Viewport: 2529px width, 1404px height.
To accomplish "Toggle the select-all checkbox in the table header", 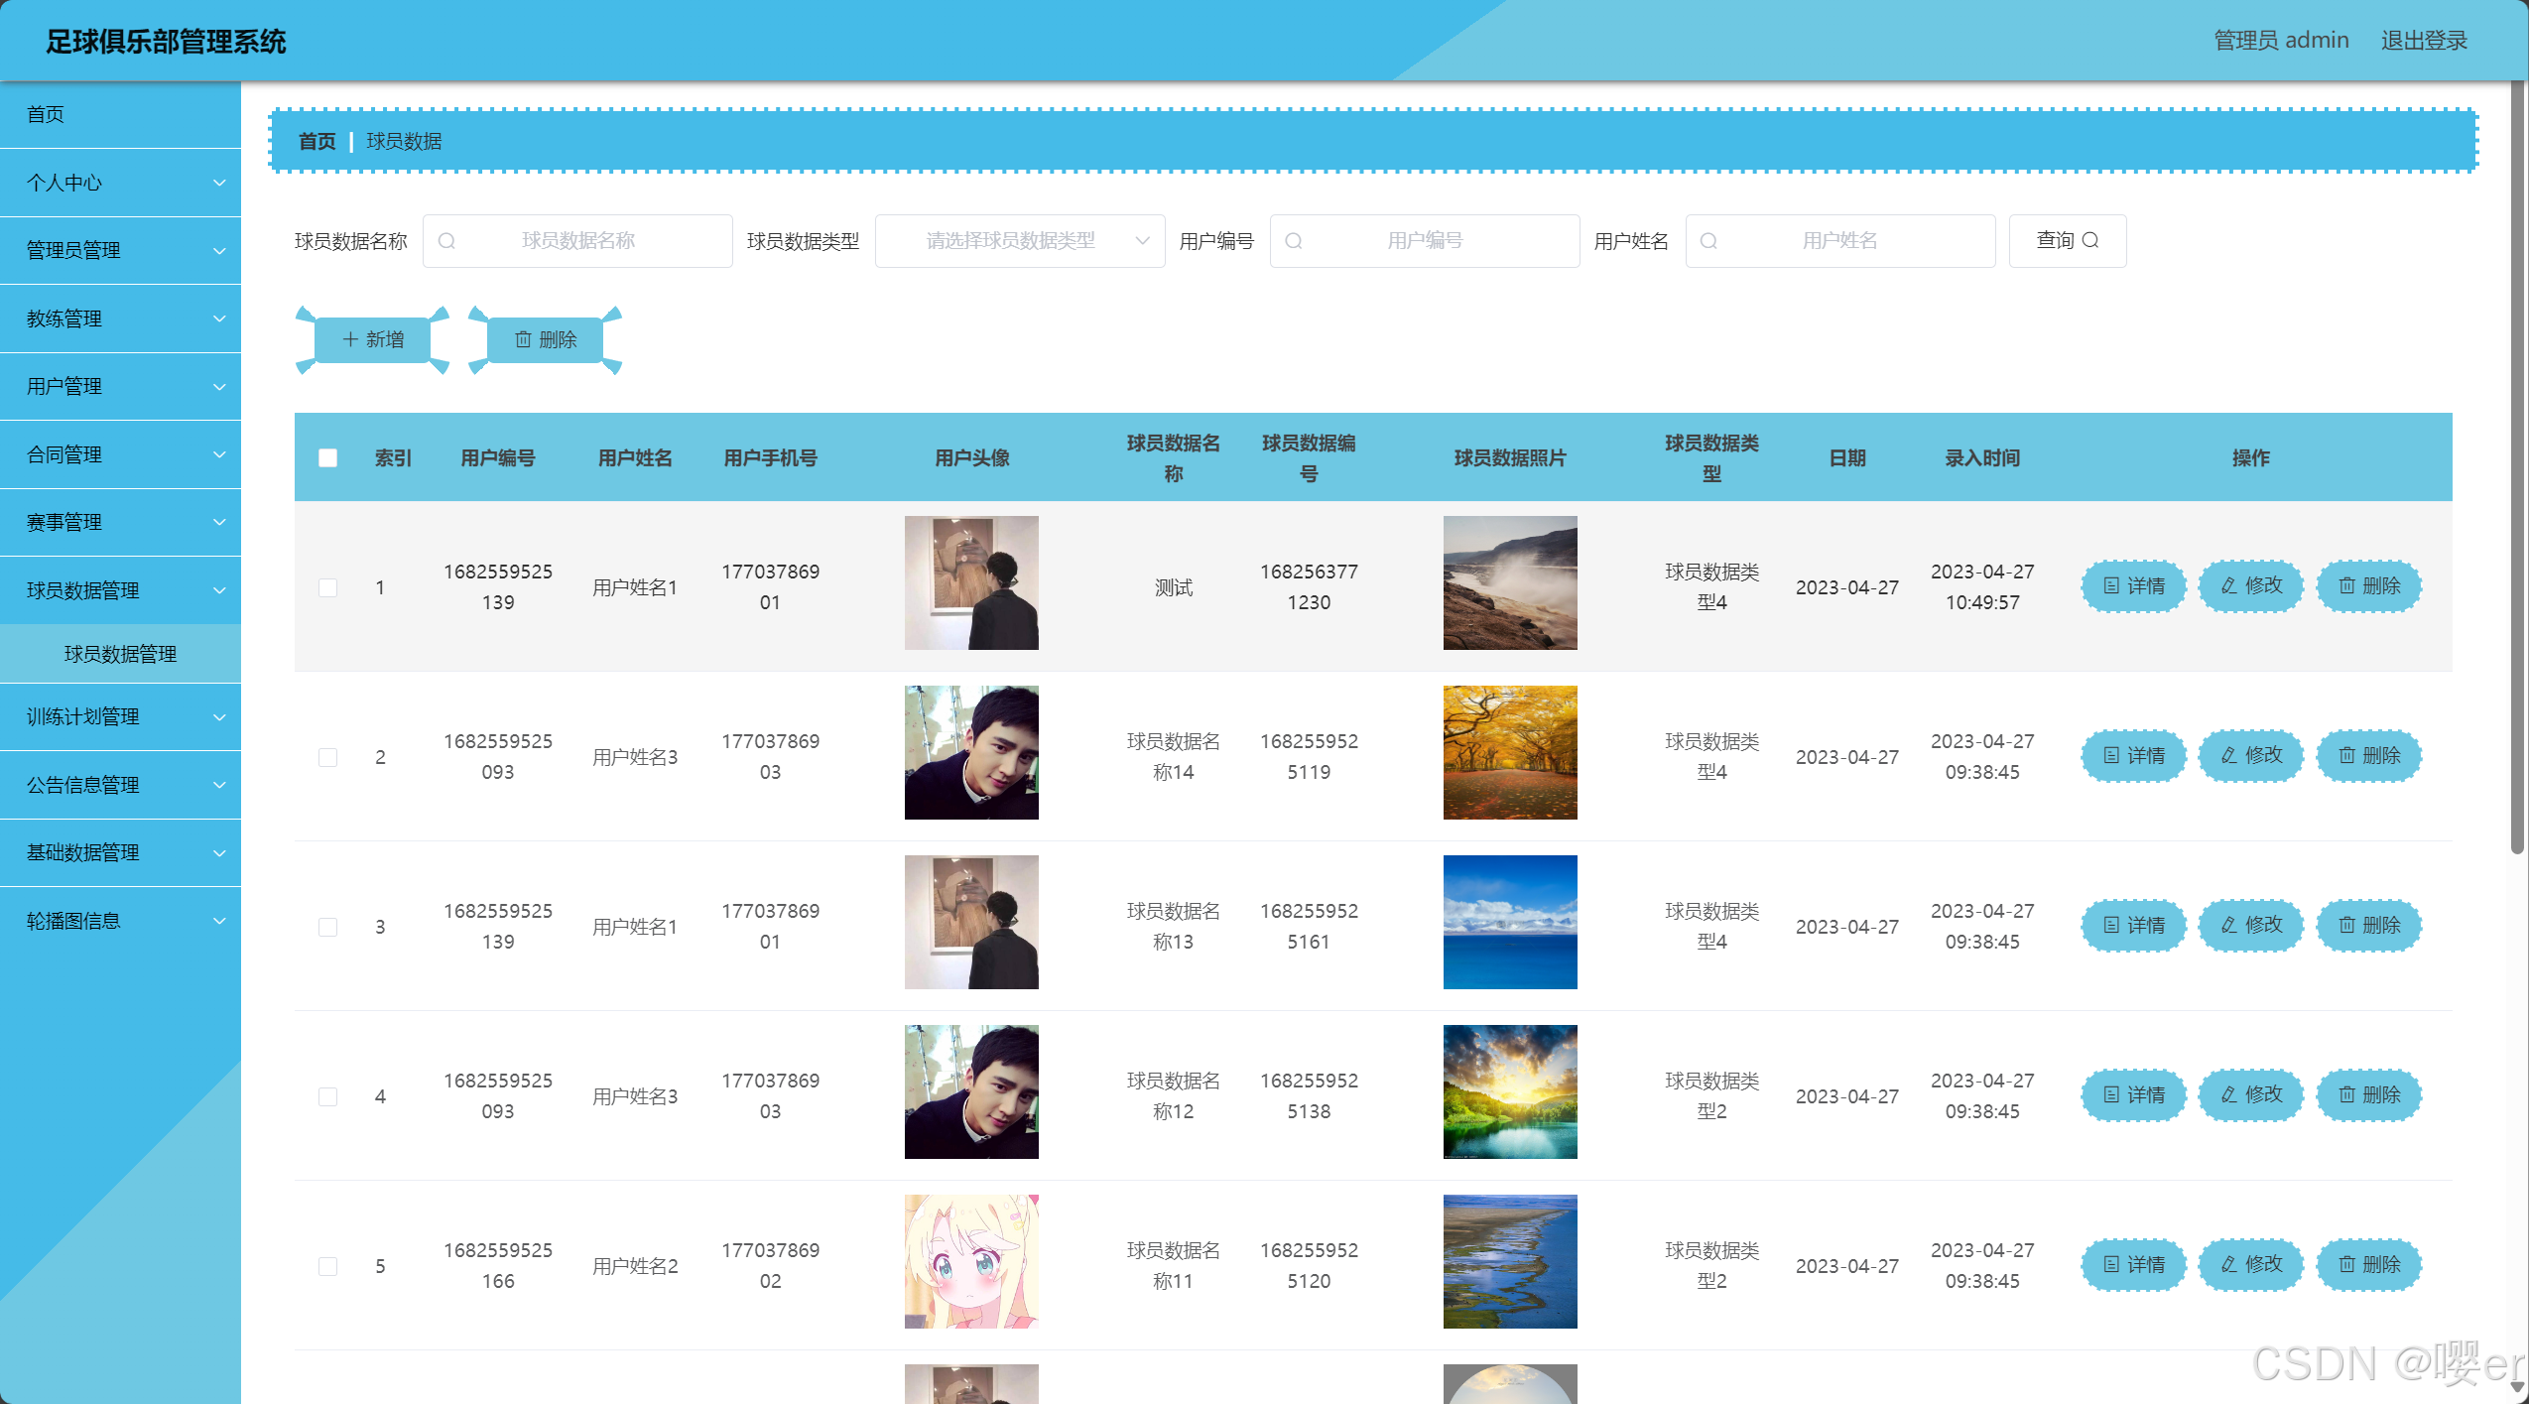I will tap(327, 458).
